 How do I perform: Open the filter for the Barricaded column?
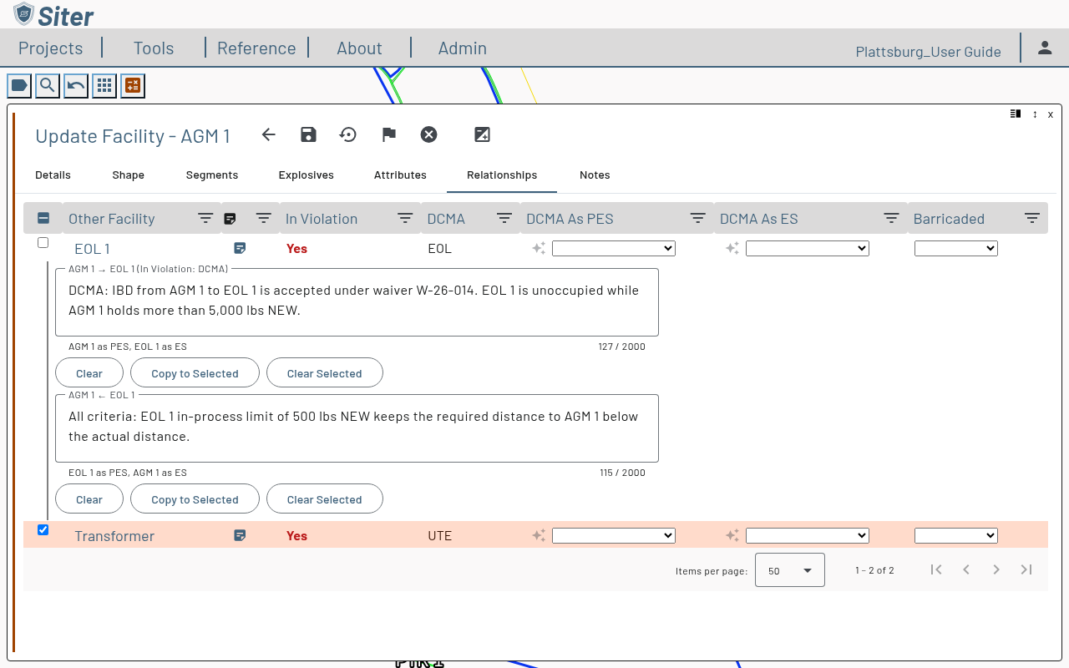click(x=1032, y=219)
